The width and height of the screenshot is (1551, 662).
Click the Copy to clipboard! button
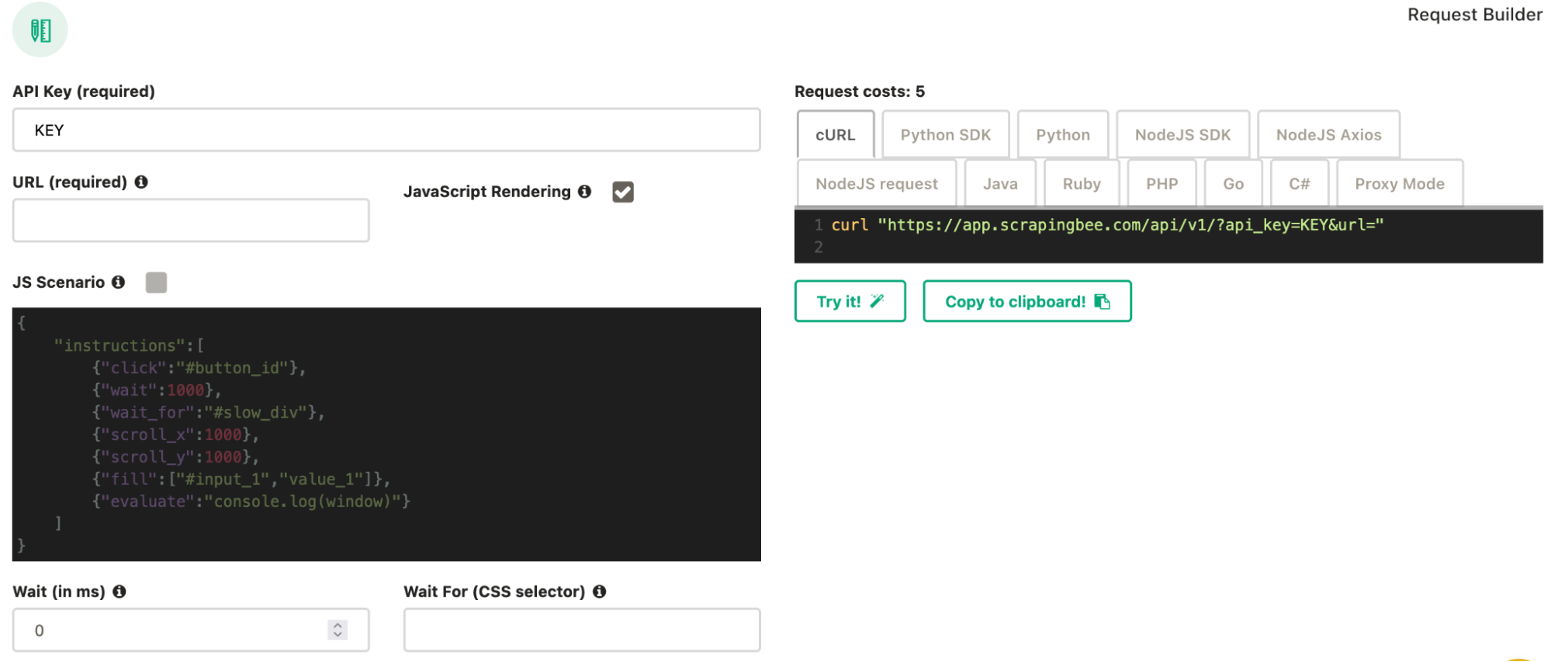[x=1026, y=301]
